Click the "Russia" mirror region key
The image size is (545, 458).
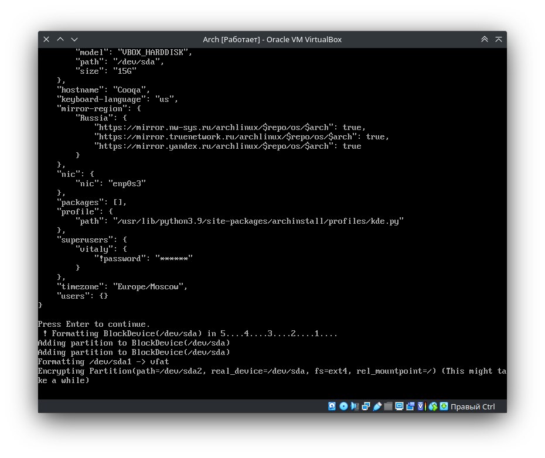(94, 118)
